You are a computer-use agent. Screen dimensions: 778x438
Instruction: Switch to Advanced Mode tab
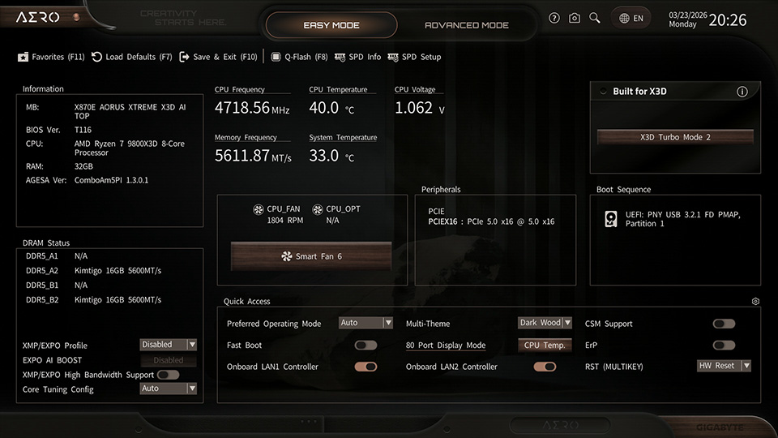pyautogui.click(x=467, y=25)
